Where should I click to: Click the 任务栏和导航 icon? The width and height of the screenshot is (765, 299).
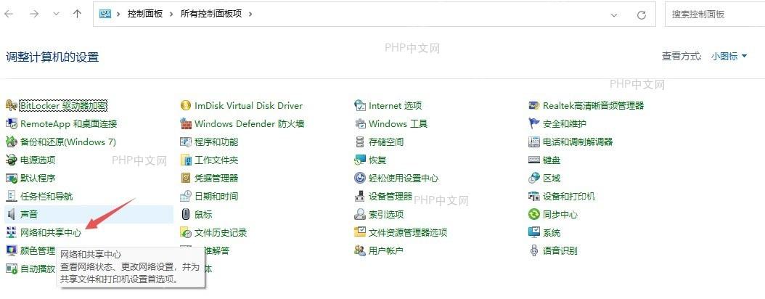(11, 196)
